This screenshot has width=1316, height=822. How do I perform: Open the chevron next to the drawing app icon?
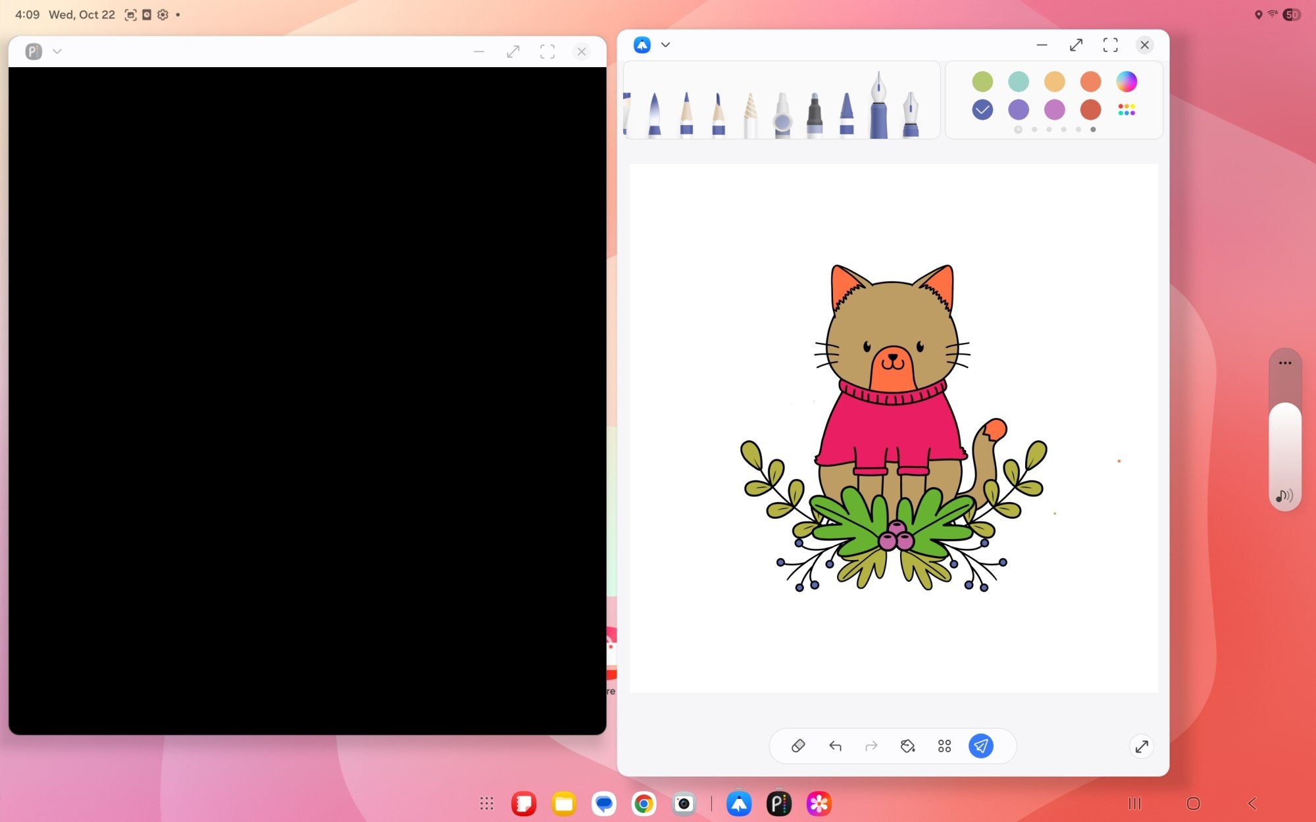tap(665, 45)
